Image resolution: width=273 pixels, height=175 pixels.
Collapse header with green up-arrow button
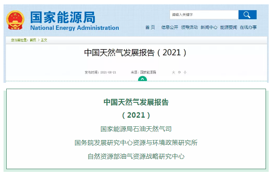click(x=143, y=79)
